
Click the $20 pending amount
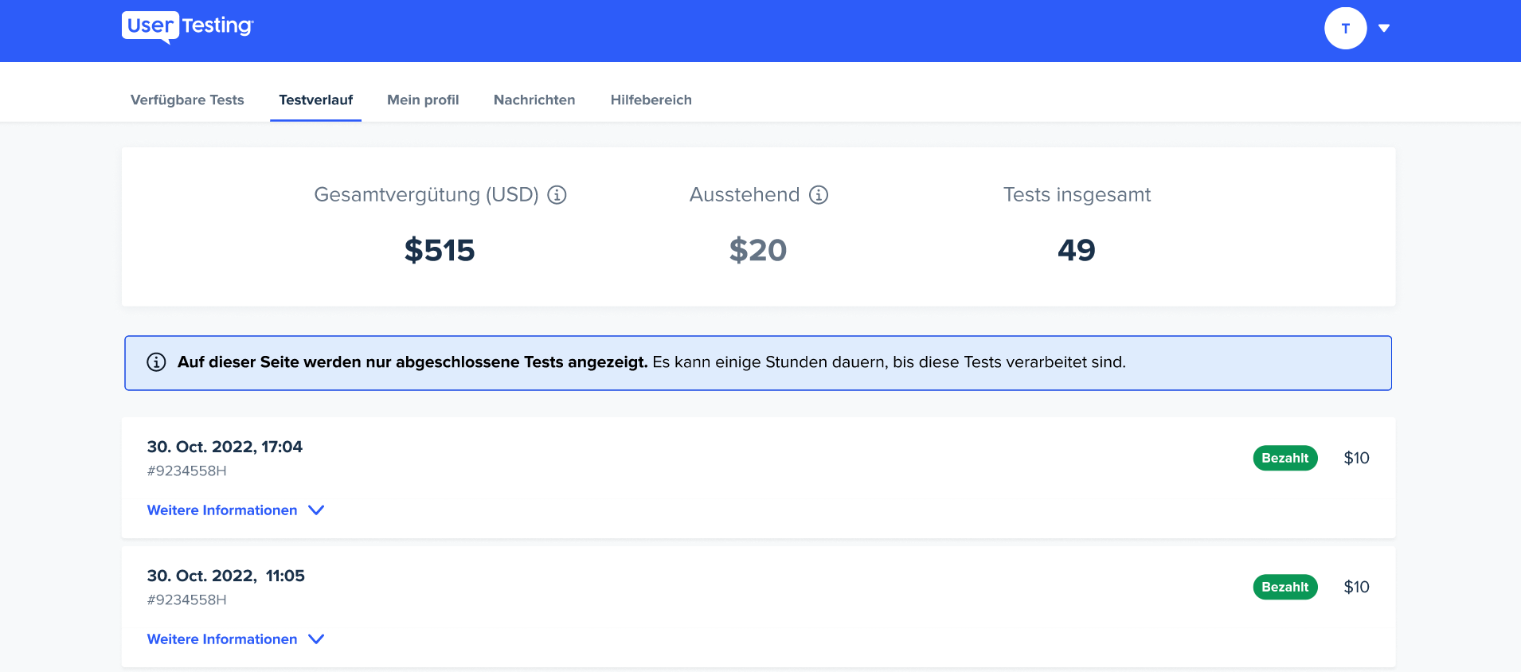[758, 250]
